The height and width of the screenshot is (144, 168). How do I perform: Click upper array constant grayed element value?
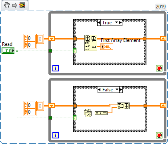coord(40,39)
